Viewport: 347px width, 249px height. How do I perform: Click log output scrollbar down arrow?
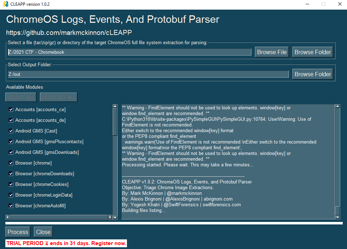[x=337, y=217]
